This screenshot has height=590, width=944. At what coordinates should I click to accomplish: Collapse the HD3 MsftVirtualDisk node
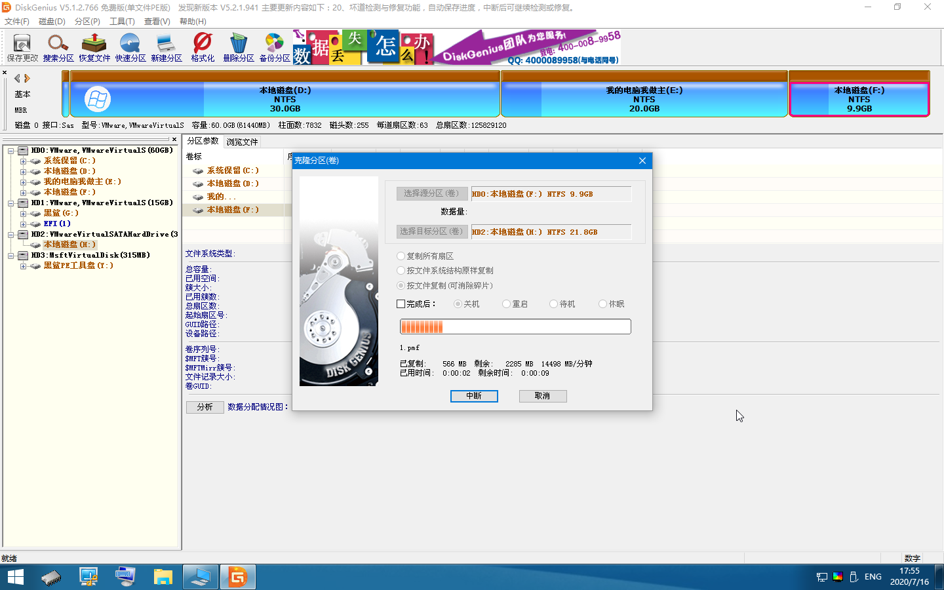point(11,256)
